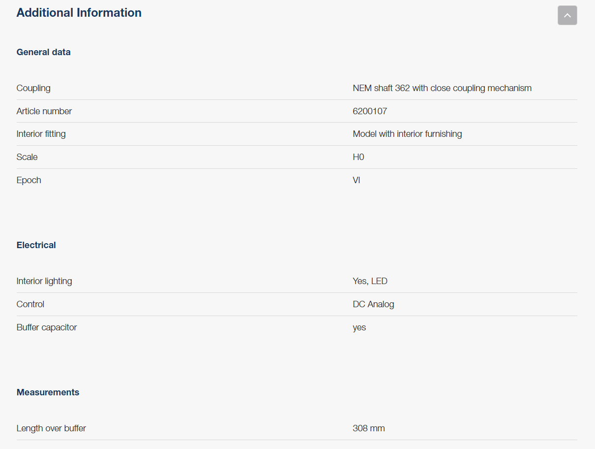Click the Interior fitting label
This screenshot has height=449, width=595.
(41, 134)
